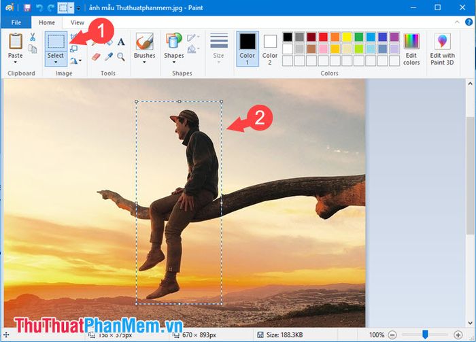Click the selection icon in quick access toolbar
The image size is (476, 342).
tap(63, 7)
